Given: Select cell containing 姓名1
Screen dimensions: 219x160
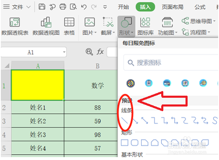Looking at the screenshot, I should pos(38,107).
